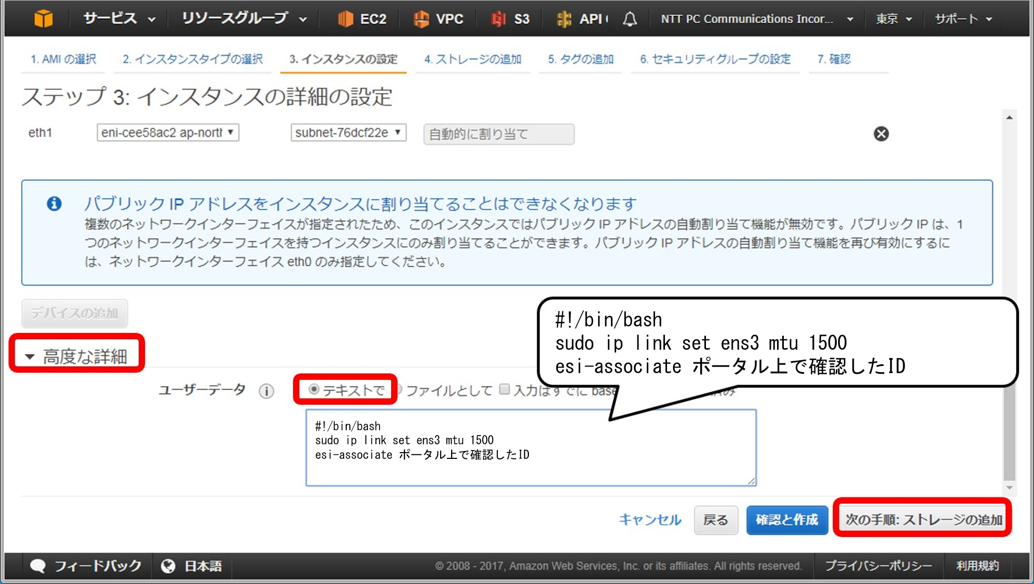Go to step 5. タグの追加

coord(580,59)
